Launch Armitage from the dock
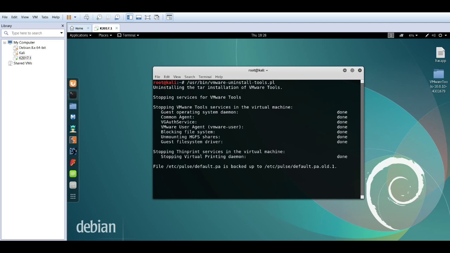Screen dimensions: 450x253 coord(73,129)
